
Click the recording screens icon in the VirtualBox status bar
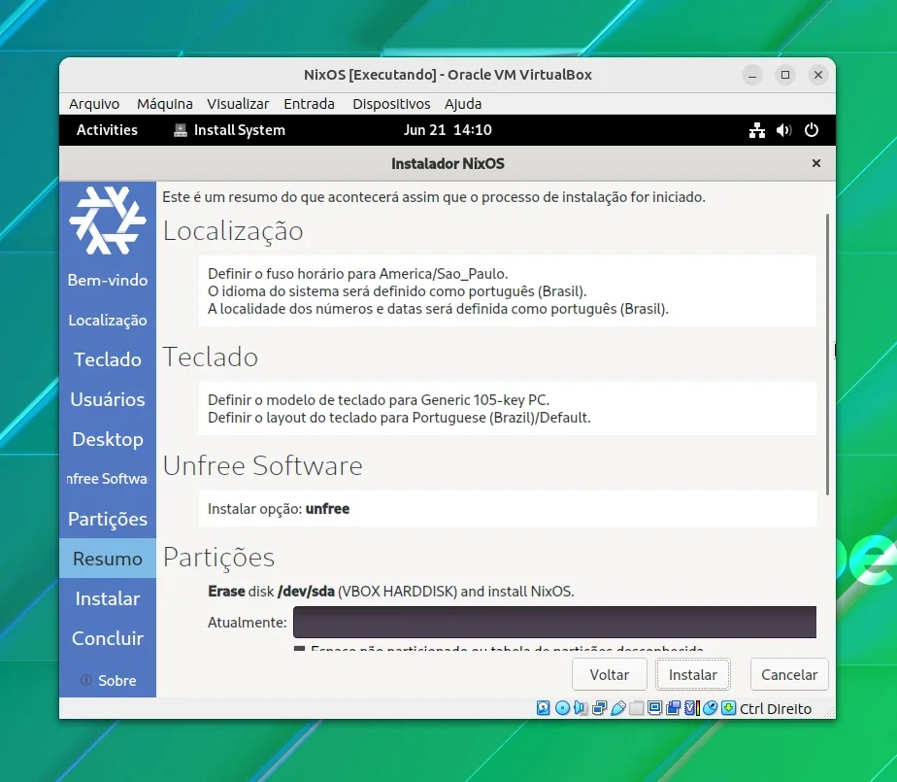pyautogui.click(x=673, y=708)
